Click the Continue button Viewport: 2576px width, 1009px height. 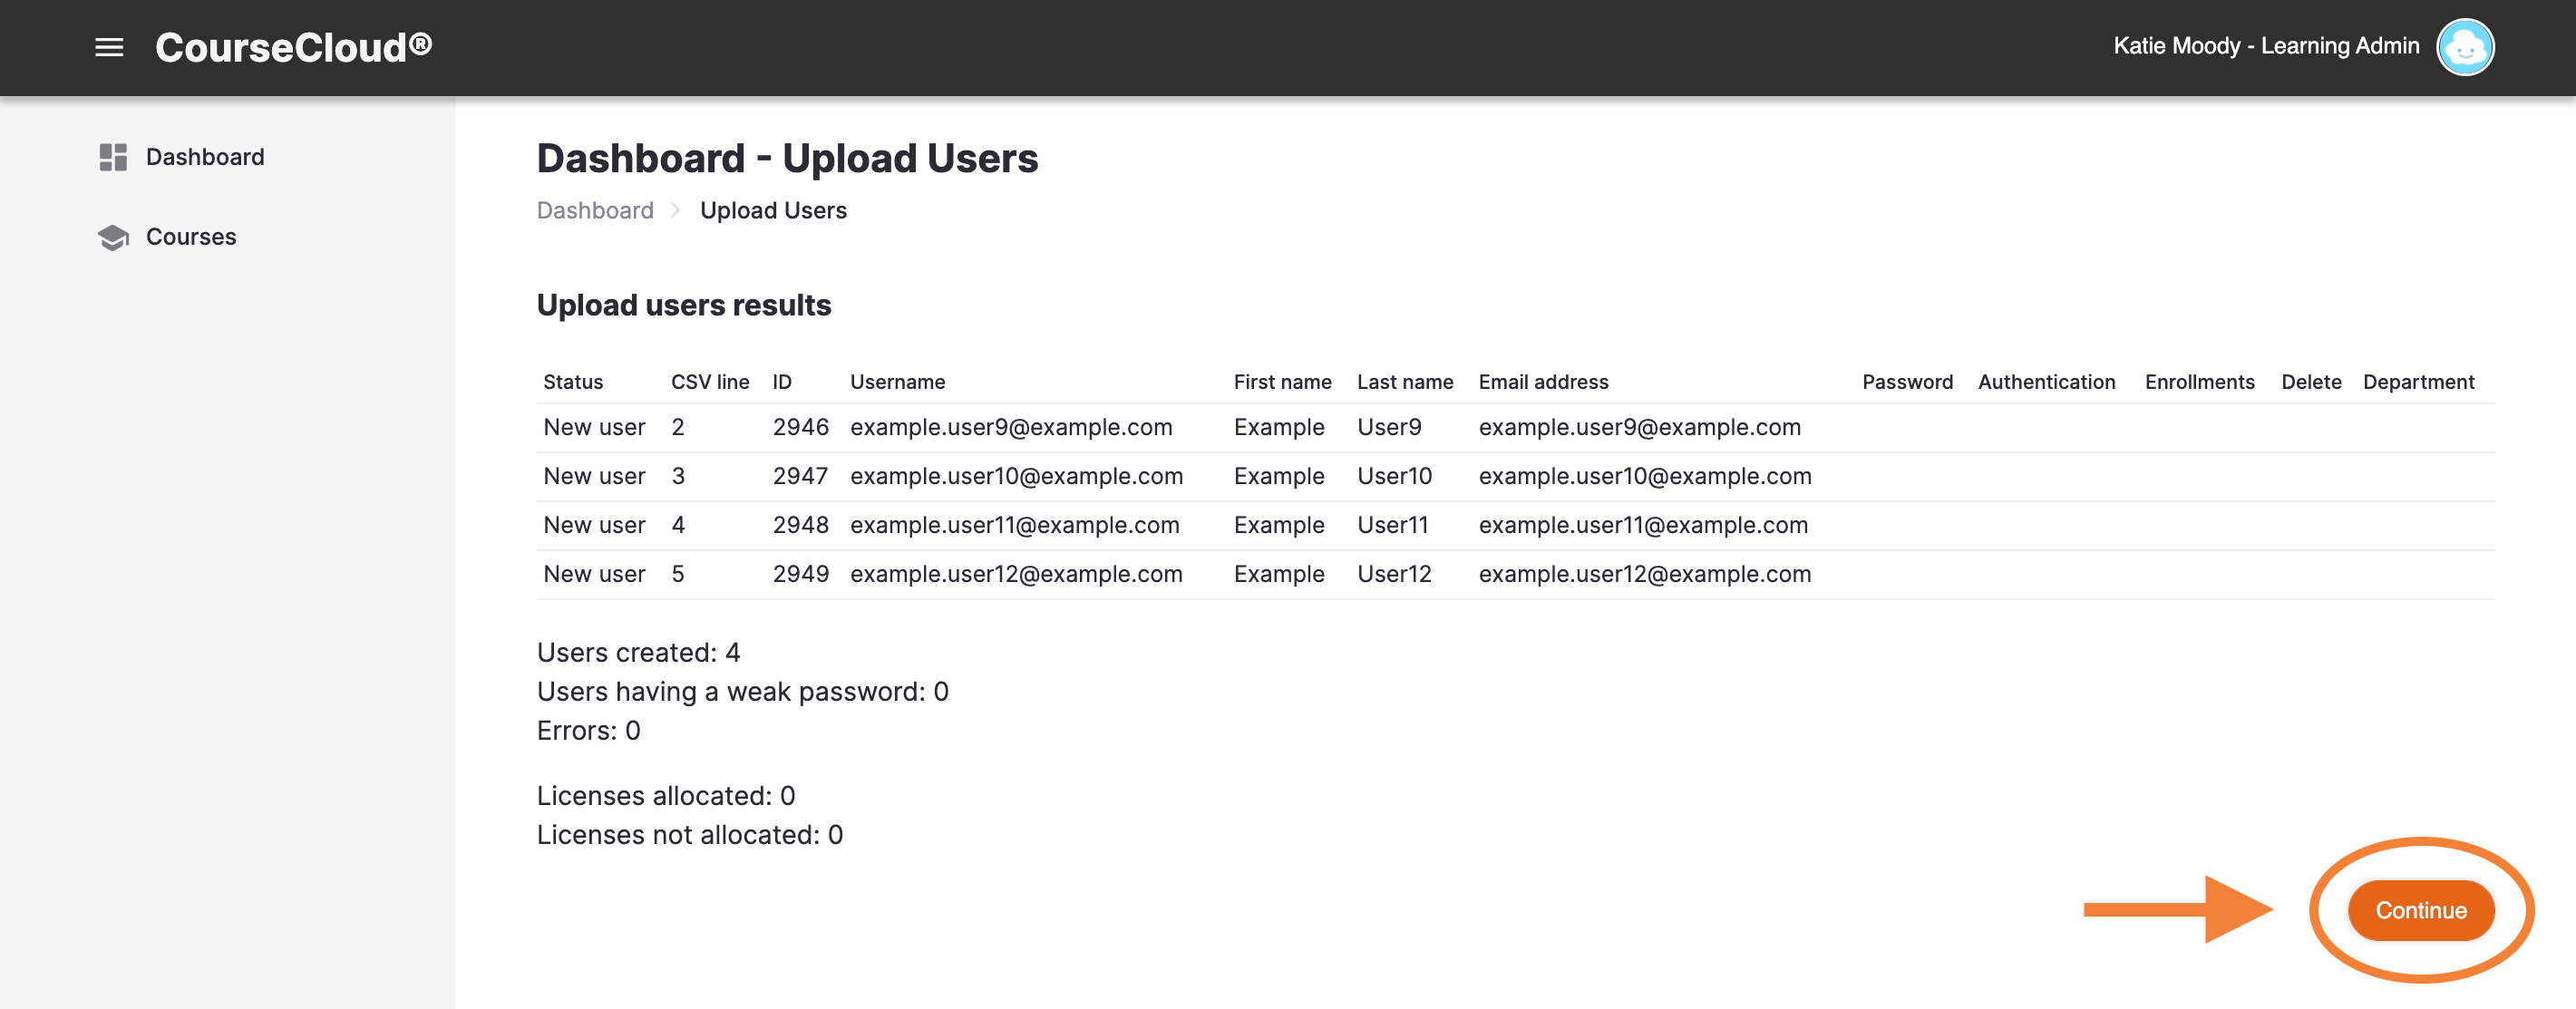pos(2420,910)
